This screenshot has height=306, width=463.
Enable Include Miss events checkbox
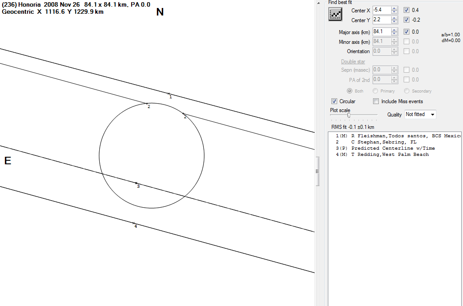click(x=376, y=101)
